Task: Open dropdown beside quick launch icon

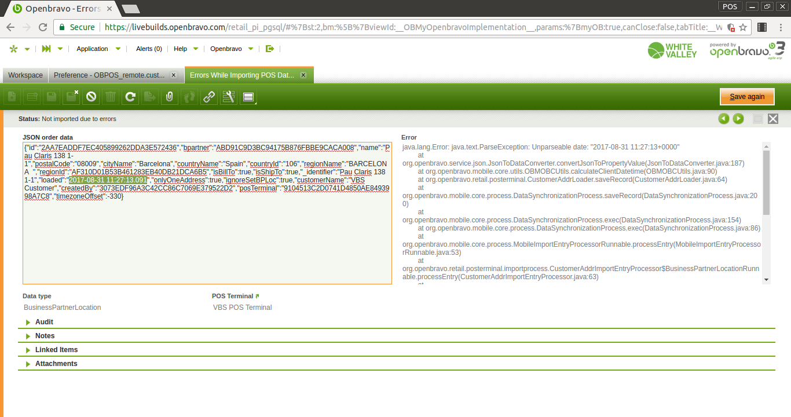Action: tap(60, 49)
